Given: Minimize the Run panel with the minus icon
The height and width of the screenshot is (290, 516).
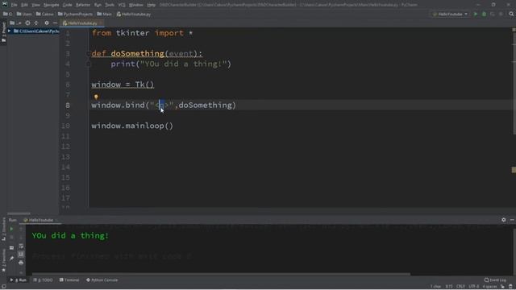Looking at the screenshot, I should click(x=512, y=220).
